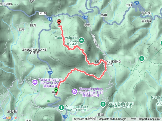Screen dimensions: 162x121
Task: Click the 101甲 road shield
Action: click(x=43, y=13)
